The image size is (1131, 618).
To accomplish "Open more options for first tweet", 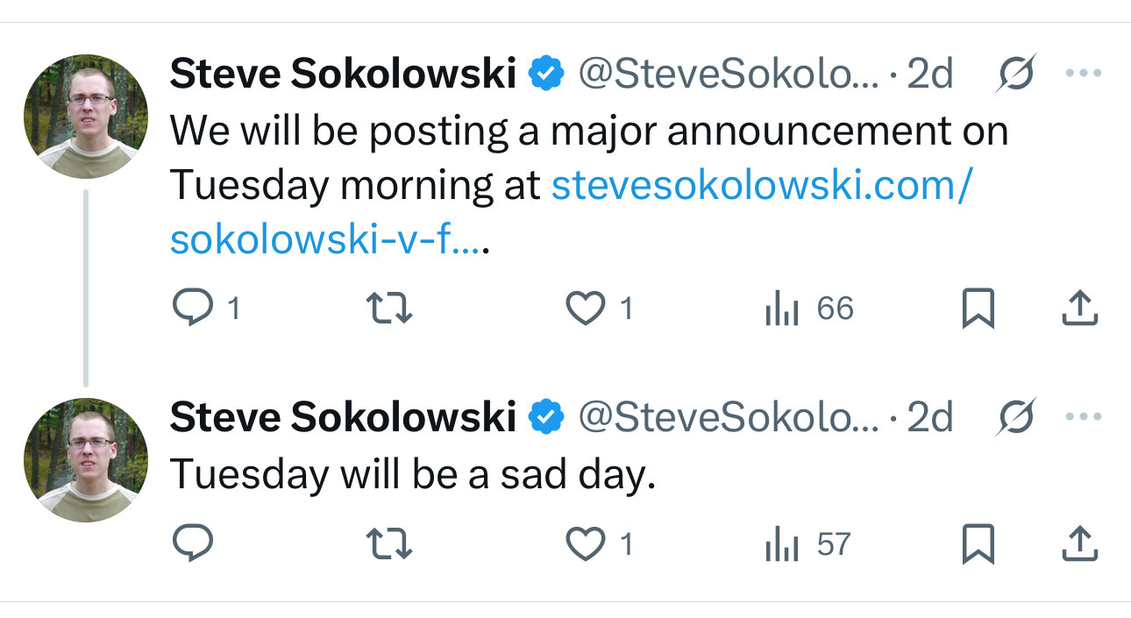I will [x=1083, y=74].
